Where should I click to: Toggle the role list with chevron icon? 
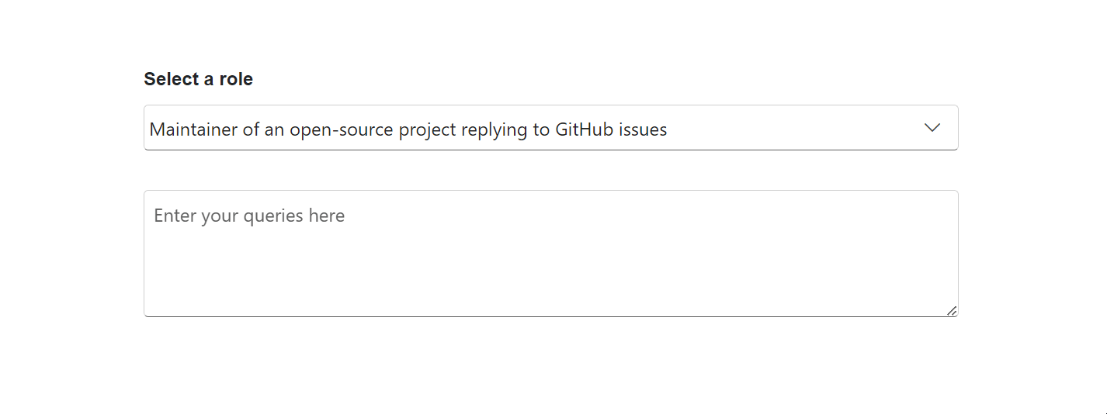[x=932, y=128]
